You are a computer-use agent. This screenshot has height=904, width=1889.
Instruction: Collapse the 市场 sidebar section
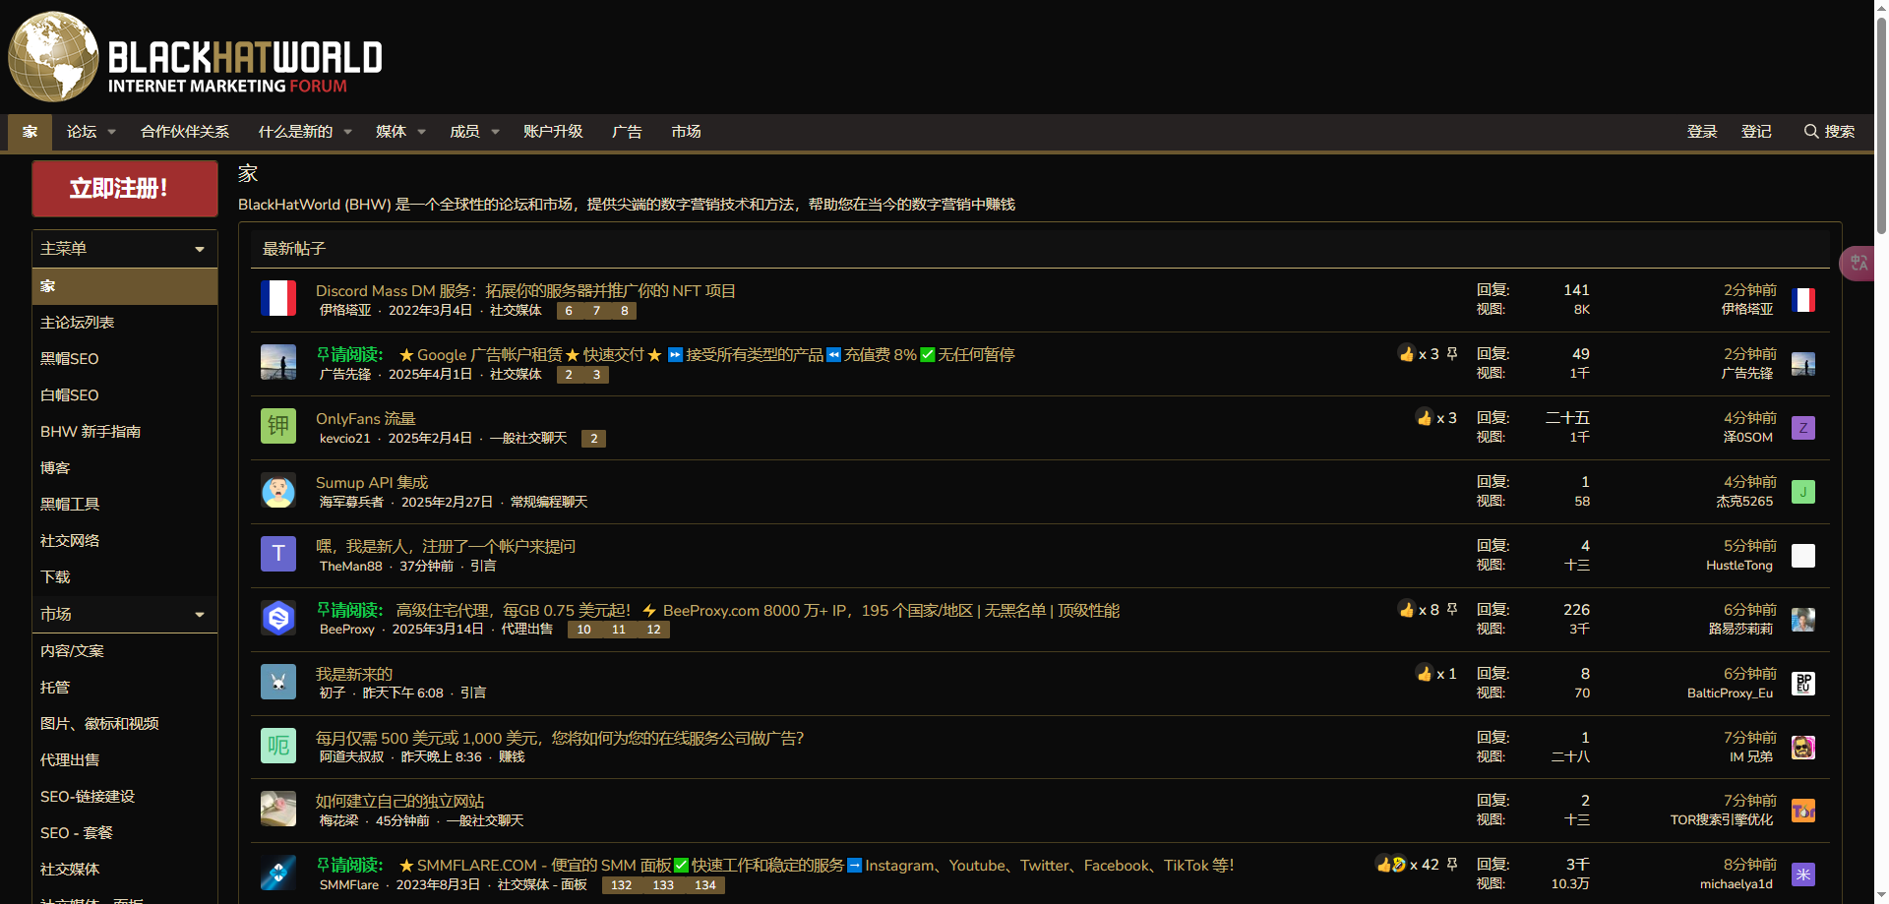(x=199, y=613)
